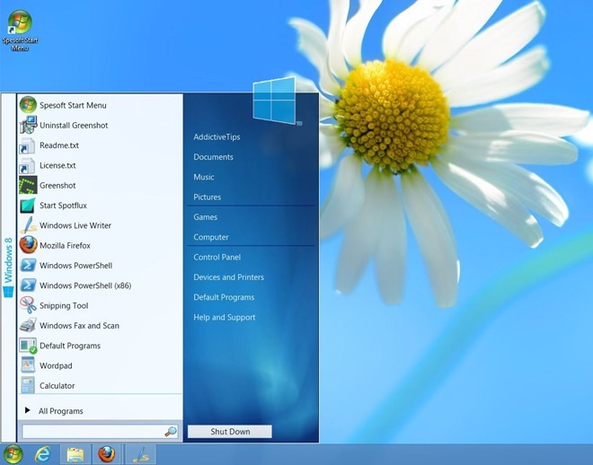
Task: Click the Internet Explorer taskbar icon
Action: tap(42, 454)
